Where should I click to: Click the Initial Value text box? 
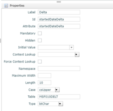pyautogui.click(x=54, y=47)
